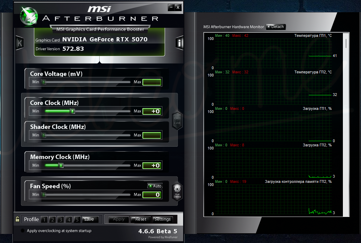The height and width of the screenshot is (243, 361).
Task: Select profile slot 4
Action: (69, 220)
